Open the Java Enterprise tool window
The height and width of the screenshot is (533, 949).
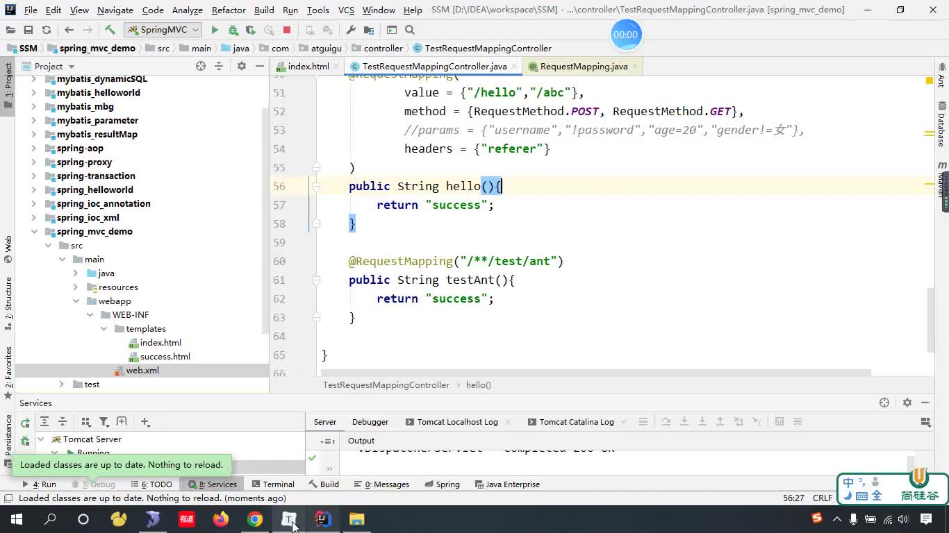click(507, 484)
